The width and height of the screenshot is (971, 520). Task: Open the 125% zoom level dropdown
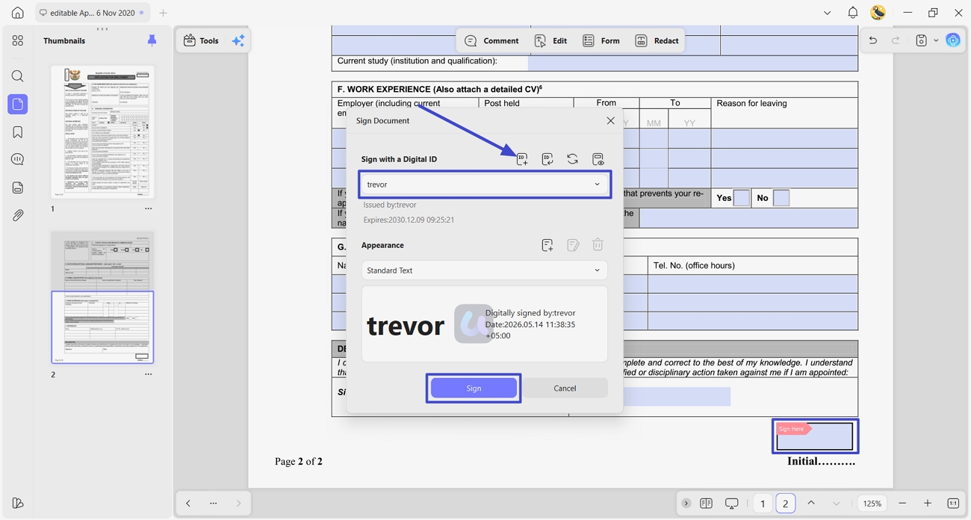872,504
